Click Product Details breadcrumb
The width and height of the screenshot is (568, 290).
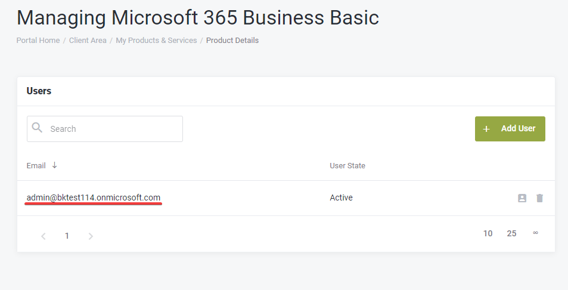pos(232,40)
